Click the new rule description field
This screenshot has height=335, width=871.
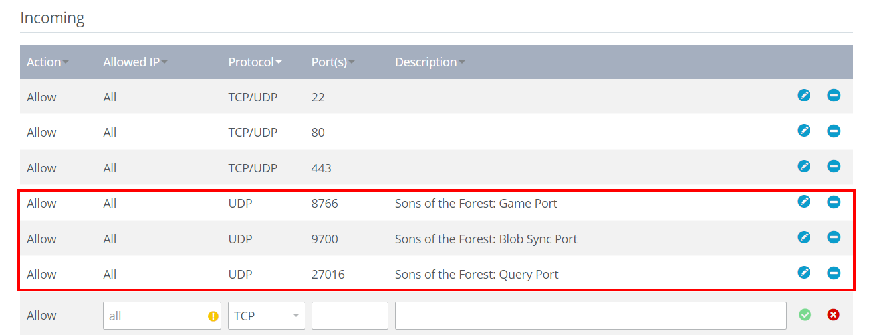click(590, 316)
